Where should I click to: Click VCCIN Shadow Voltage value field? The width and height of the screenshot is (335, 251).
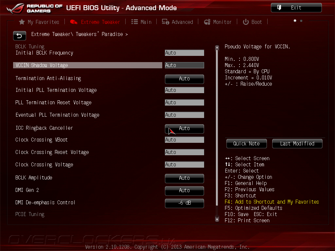pos(185,65)
